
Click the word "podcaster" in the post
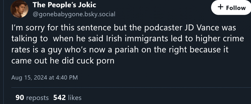coord(152,28)
